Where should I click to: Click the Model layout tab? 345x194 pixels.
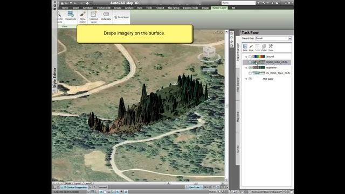point(68,183)
